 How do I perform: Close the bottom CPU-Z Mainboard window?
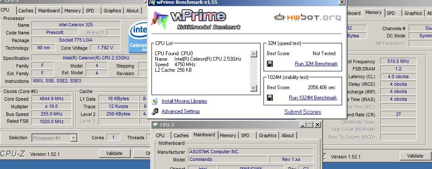[317, 125]
